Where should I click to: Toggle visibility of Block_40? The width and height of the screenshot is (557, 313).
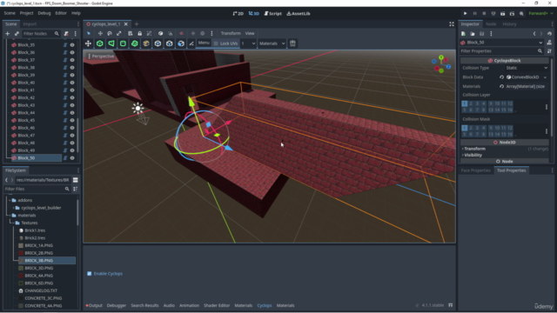(72, 83)
